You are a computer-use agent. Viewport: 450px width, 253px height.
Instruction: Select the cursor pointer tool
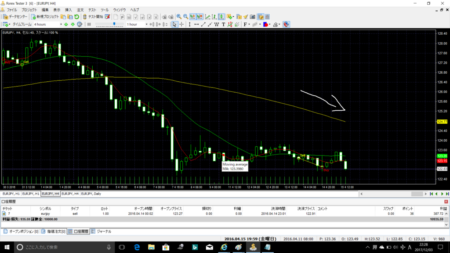click(174, 25)
